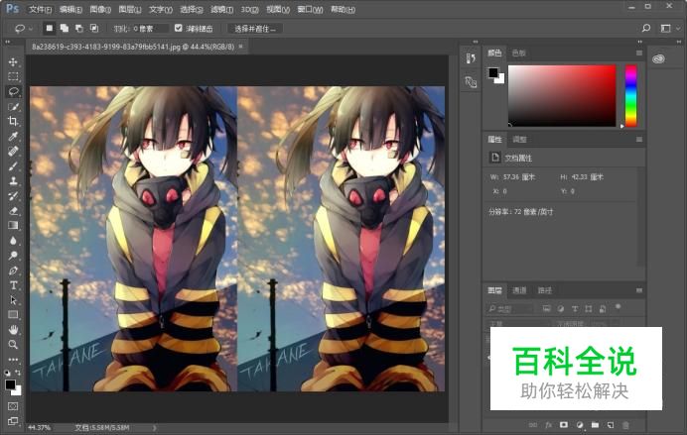Select the Hand tool

coord(13,330)
